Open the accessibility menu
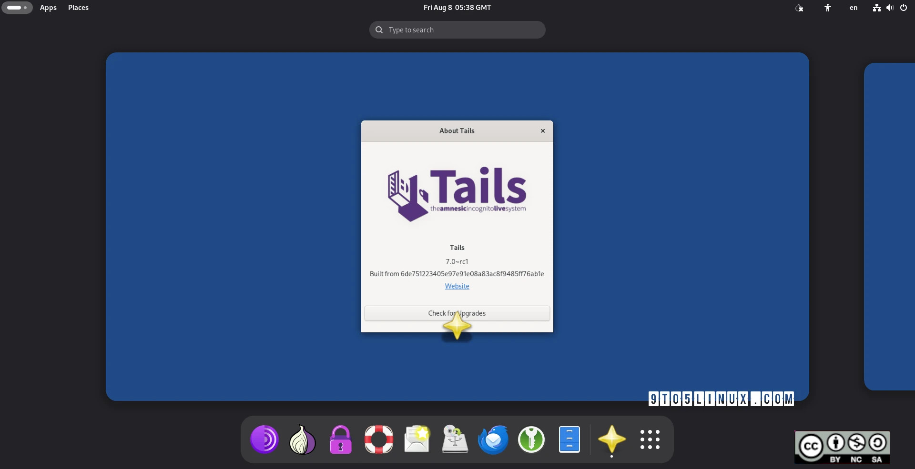The image size is (915, 469). pyautogui.click(x=828, y=8)
